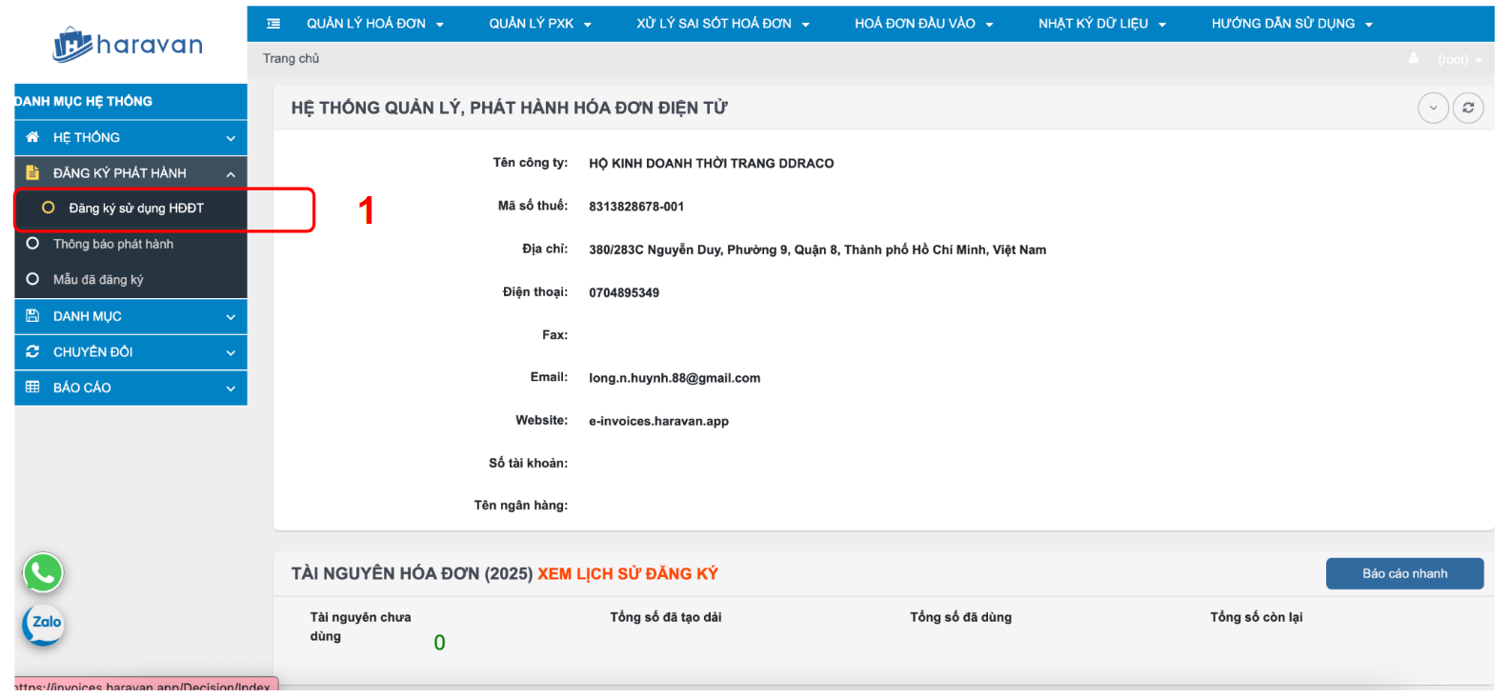The height and width of the screenshot is (698, 1511).
Task: Open the QUẢN LÝ HOÁ ĐƠN dropdown menu
Action: coord(375,24)
